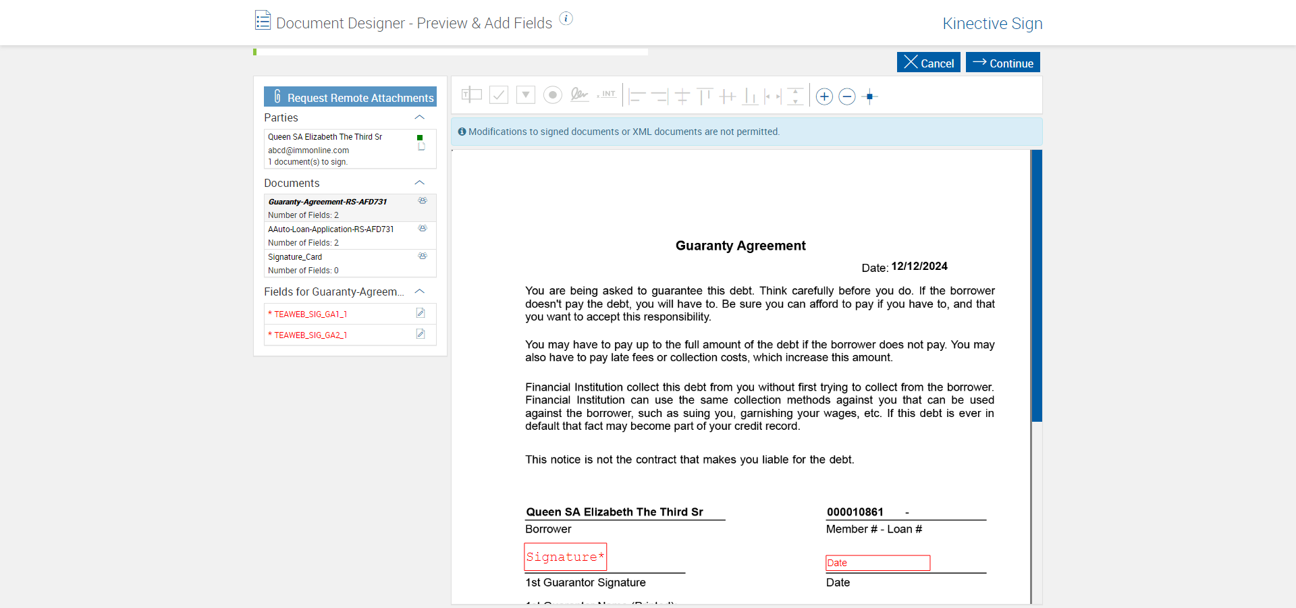
Task: Distribute fields with equal vertical spacing
Action: 796,96
